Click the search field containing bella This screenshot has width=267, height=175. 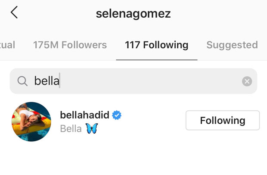133,81
